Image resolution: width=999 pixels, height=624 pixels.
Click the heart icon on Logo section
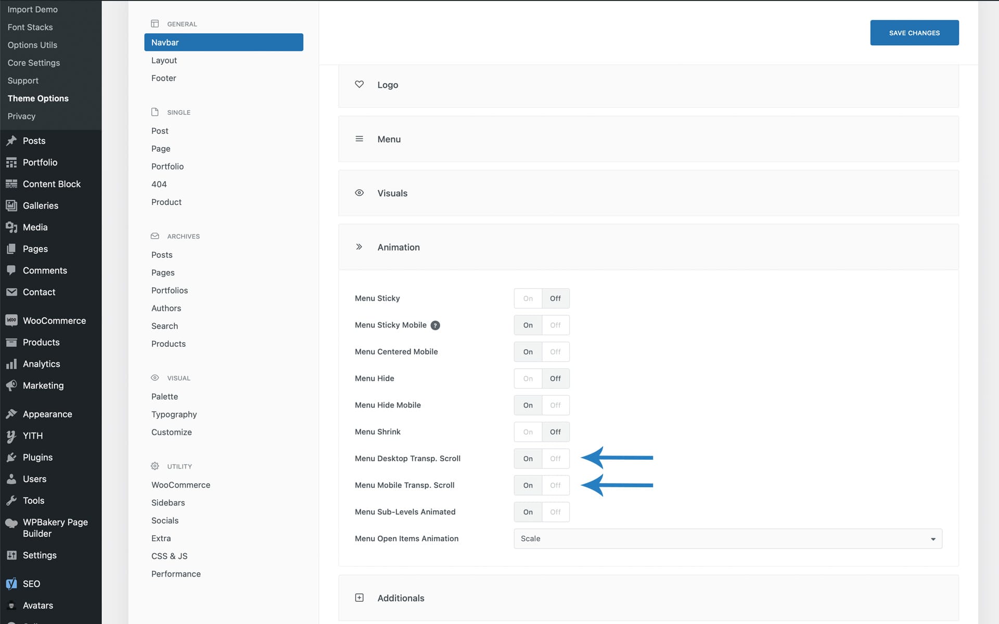tap(359, 84)
